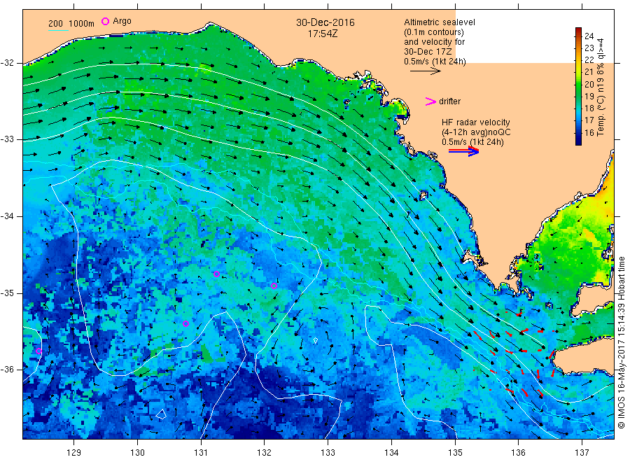Click the 18 label on temperature scale
This screenshot has height=462, width=630.
[589, 108]
